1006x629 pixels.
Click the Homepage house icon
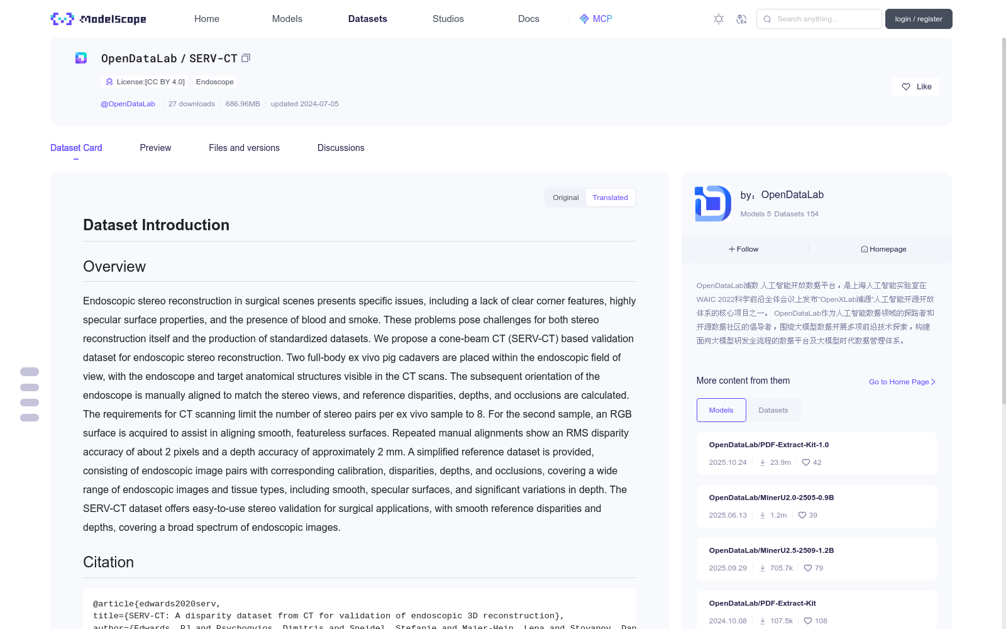[x=865, y=249]
